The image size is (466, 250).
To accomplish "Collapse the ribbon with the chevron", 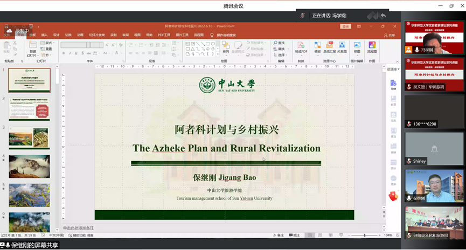I will 397,61.
